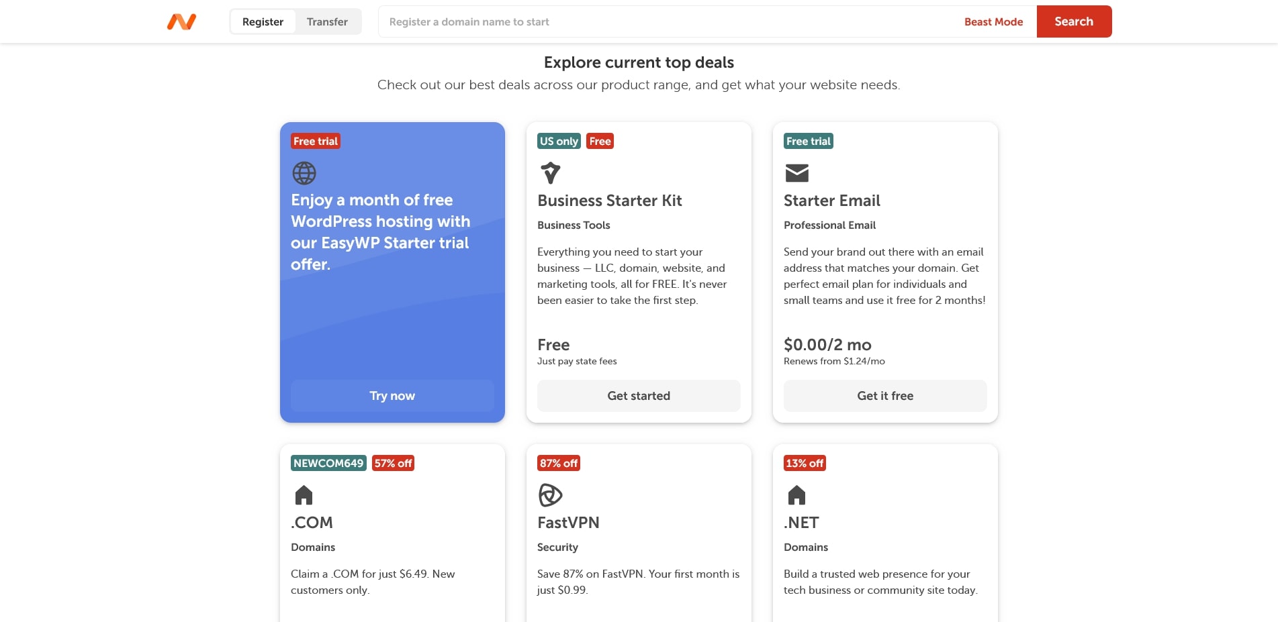Click the FastVPN logo icon
Image resolution: width=1278 pixels, height=622 pixels.
pyautogui.click(x=551, y=495)
